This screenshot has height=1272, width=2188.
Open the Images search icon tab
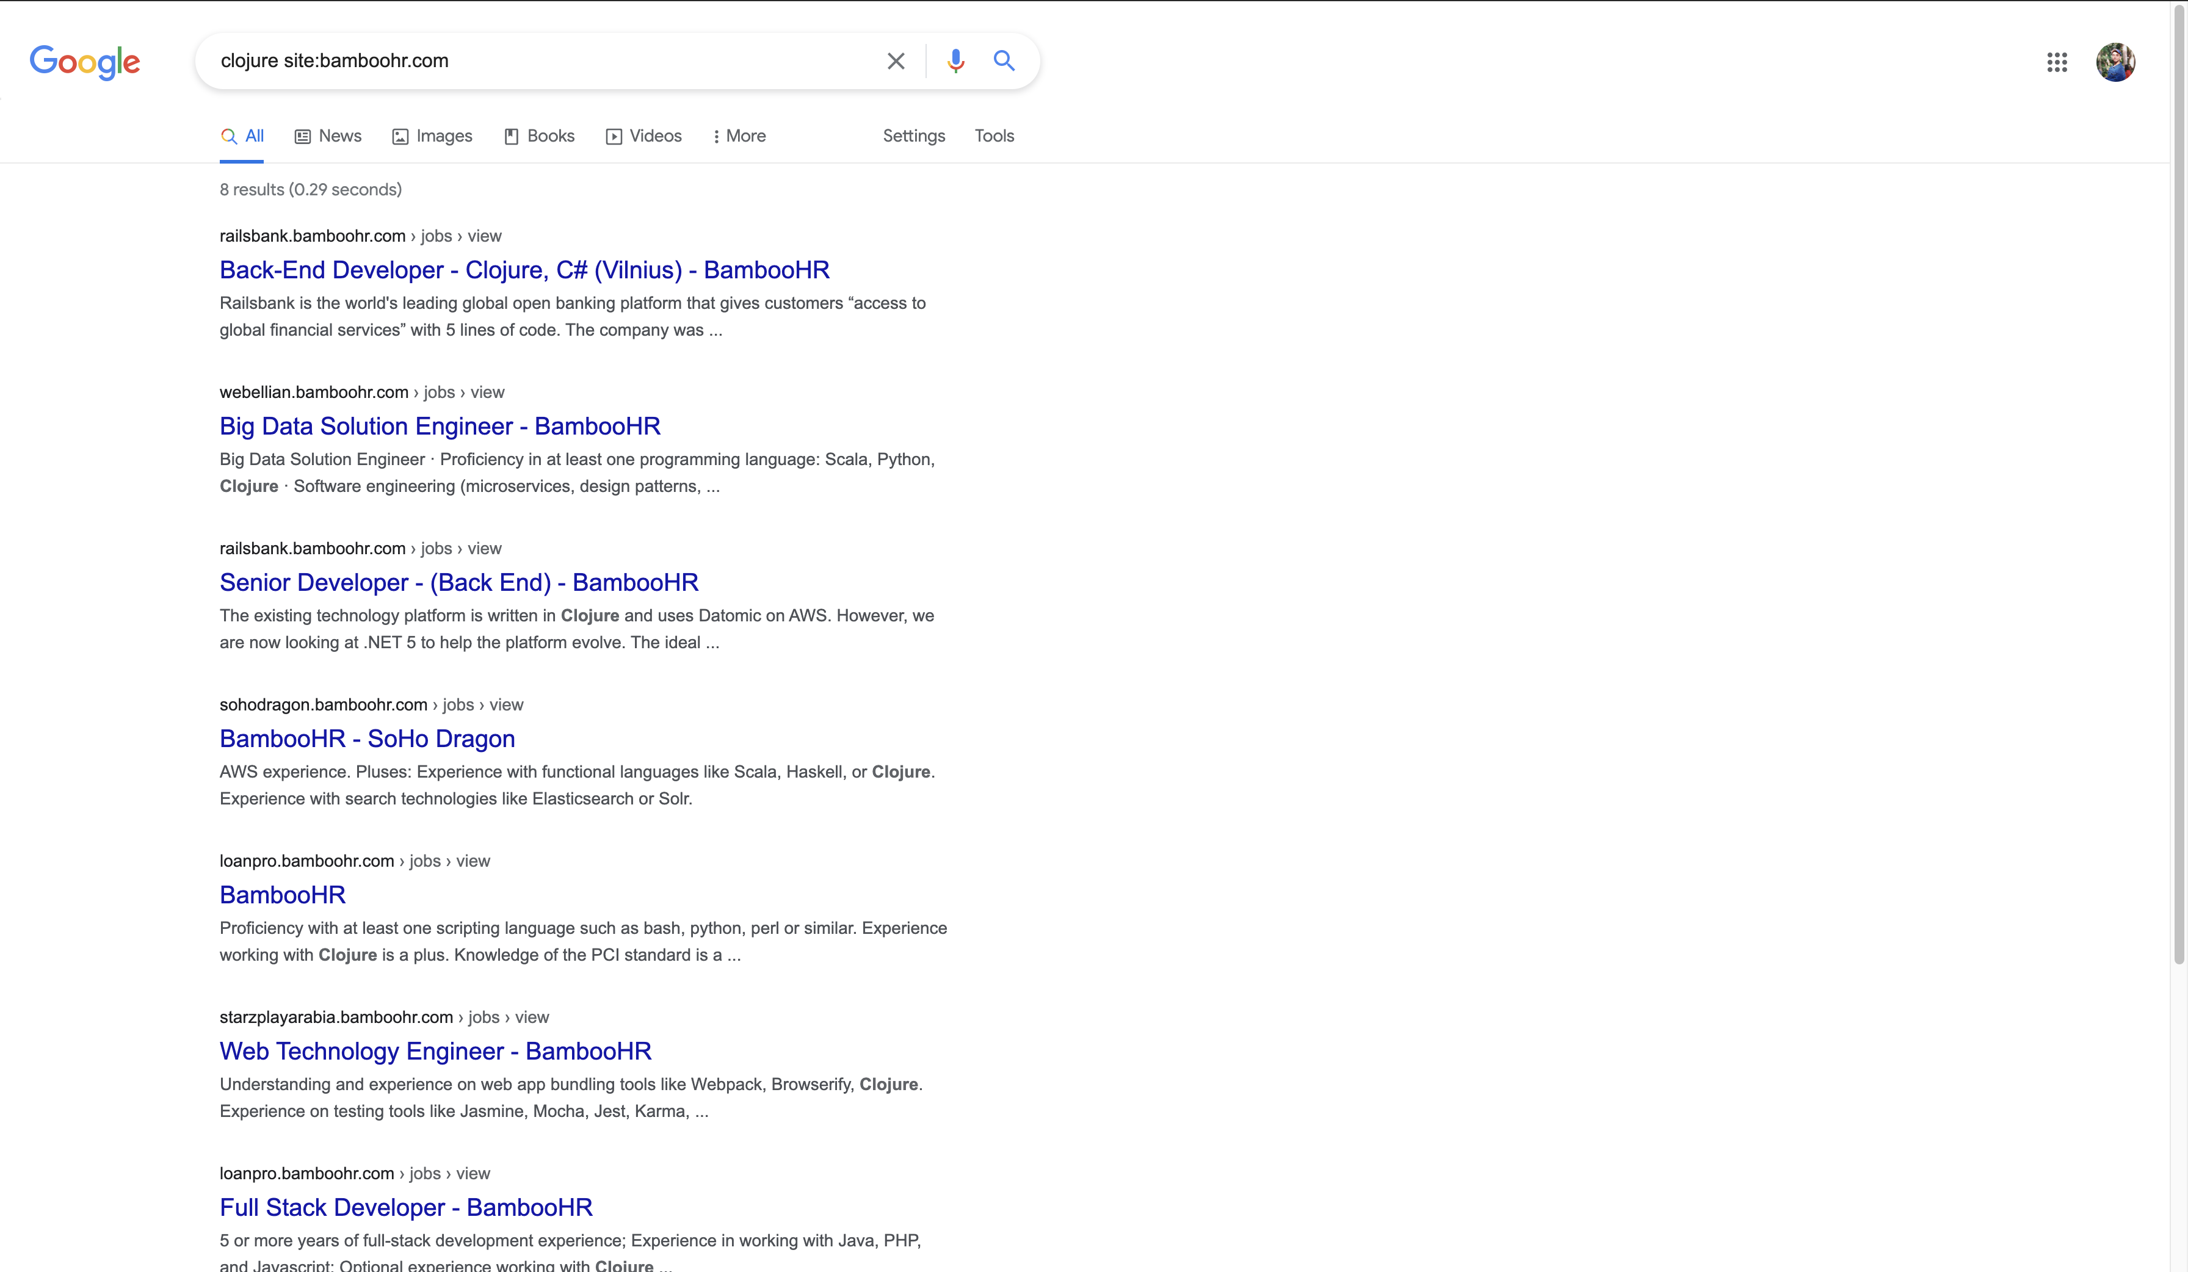pos(432,136)
